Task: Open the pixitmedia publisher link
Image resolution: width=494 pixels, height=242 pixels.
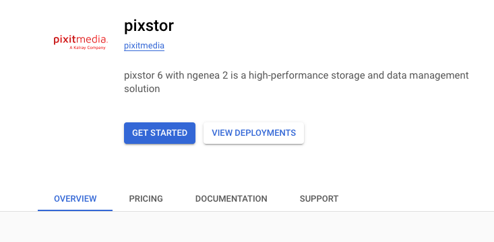Action: pyautogui.click(x=144, y=46)
